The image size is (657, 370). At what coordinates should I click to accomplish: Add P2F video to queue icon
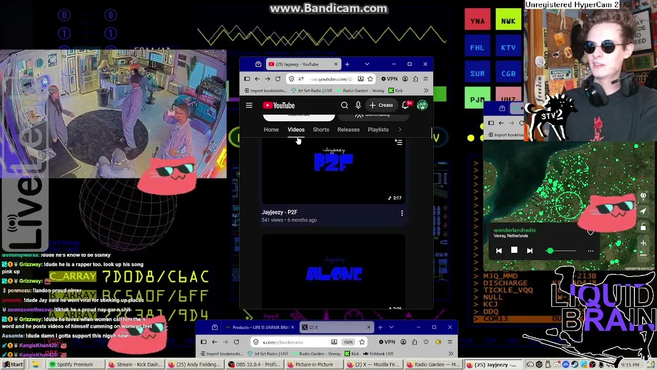399,142
